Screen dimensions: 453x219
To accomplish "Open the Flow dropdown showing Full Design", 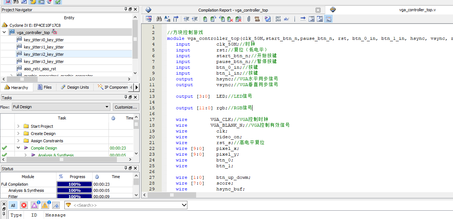I will point(61,107).
